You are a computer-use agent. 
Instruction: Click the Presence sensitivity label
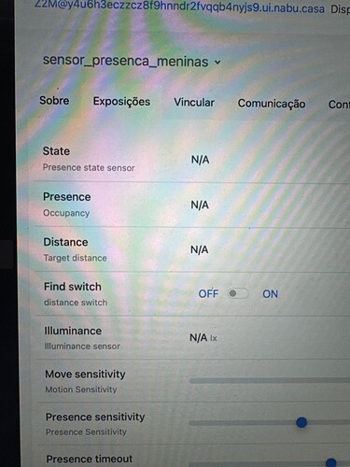pyautogui.click(x=95, y=417)
